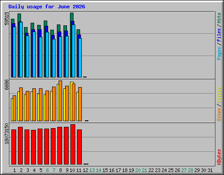Click day 22 on the axis
Image resolution: width=224 pixels, height=175 pixels.
(x=151, y=170)
